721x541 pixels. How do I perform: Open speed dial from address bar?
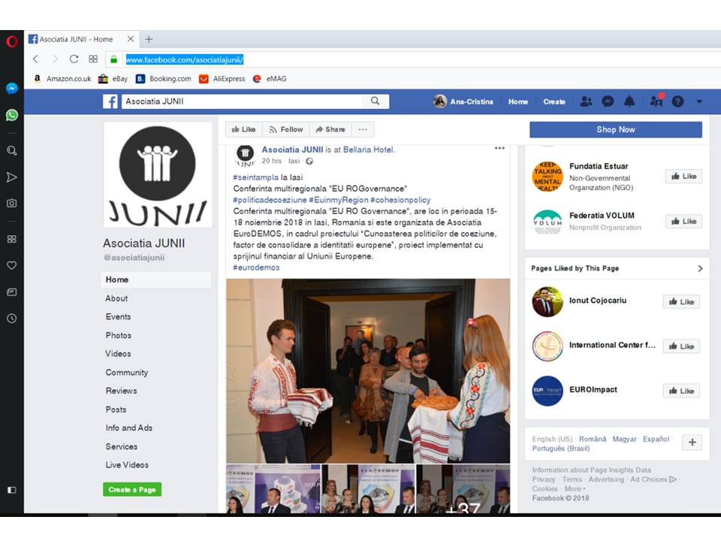tap(93, 59)
